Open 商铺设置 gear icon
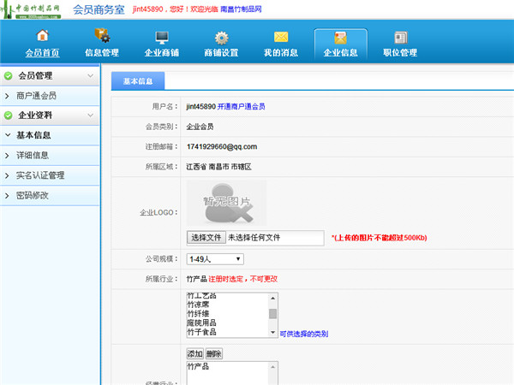Image resolution: width=514 pixels, height=385 pixels. [x=221, y=37]
